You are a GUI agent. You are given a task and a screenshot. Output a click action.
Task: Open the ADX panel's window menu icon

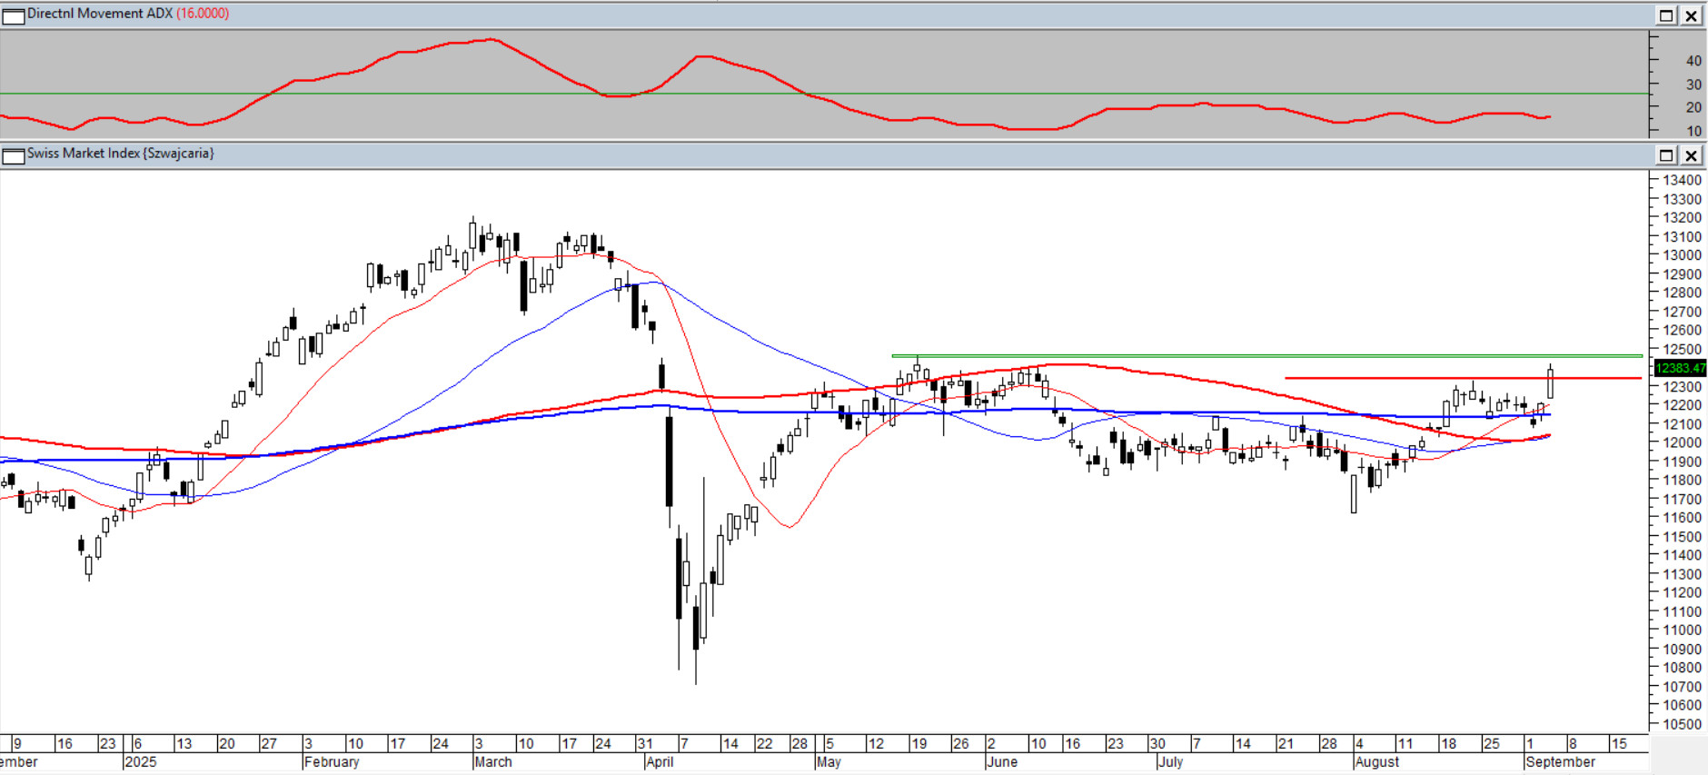13,15
